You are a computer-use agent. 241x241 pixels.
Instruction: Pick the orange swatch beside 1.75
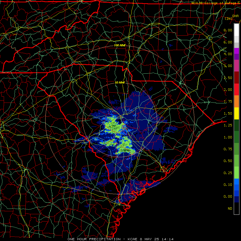point(236,101)
